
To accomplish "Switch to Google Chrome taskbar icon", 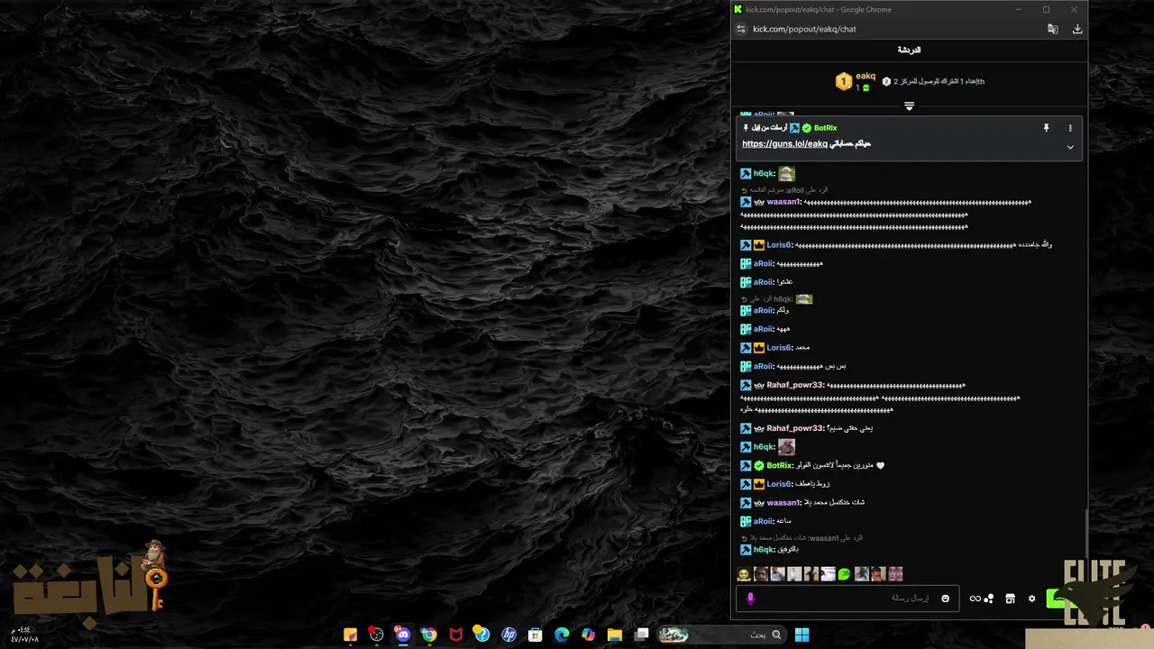I will pos(429,635).
